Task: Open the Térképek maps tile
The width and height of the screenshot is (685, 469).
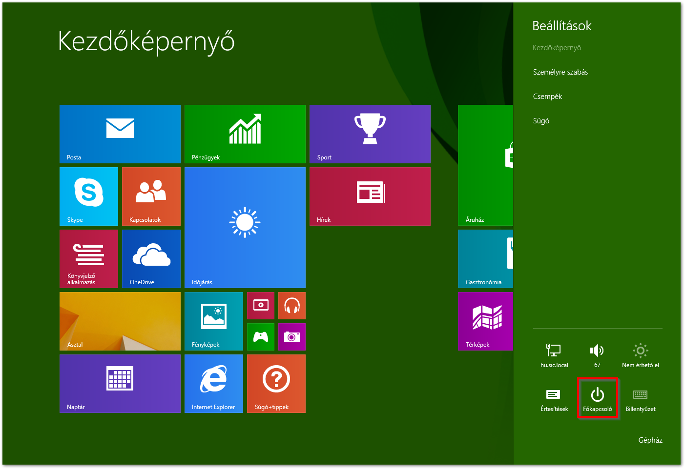Action: tap(485, 321)
